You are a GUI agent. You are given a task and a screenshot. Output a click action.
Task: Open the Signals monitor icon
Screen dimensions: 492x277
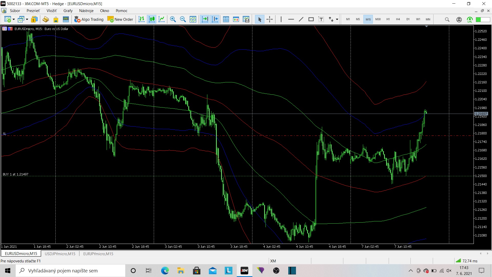click(x=66, y=19)
